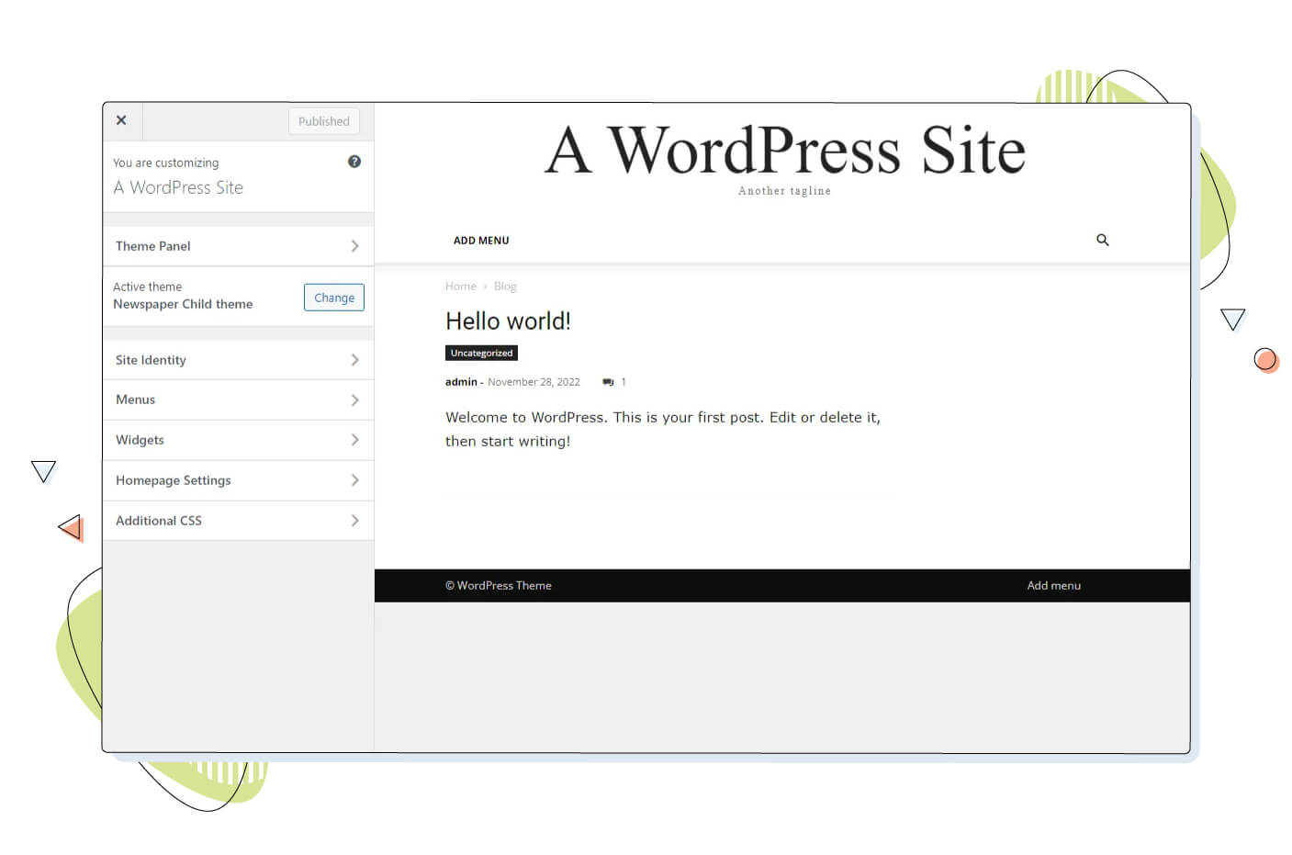1292x855 pixels.
Task: Expand the Widgets section chevron
Action: [354, 440]
